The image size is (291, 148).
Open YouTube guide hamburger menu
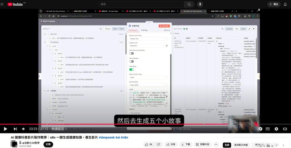coord(3,4)
